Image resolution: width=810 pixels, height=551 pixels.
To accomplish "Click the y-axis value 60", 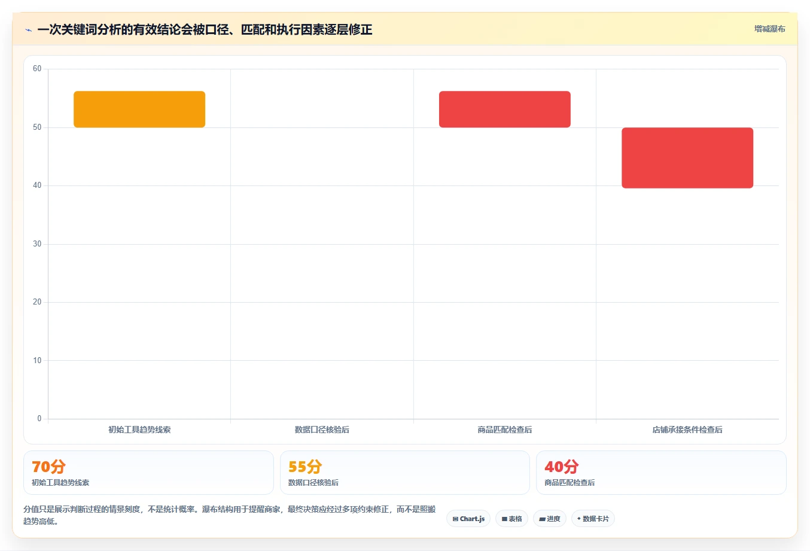I will [x=37, y=69].
